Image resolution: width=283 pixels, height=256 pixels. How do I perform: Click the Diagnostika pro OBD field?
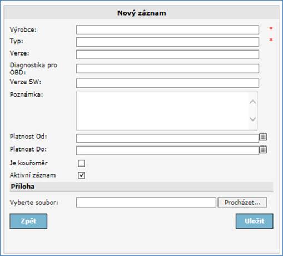tap(167, 68)
